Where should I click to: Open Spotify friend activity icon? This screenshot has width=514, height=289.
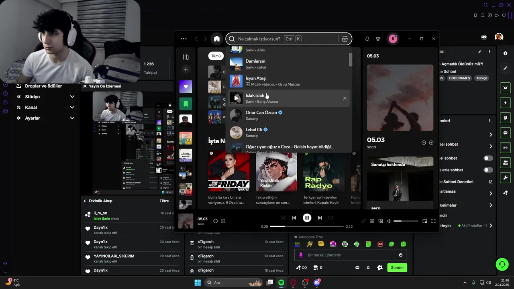(378, 39)
